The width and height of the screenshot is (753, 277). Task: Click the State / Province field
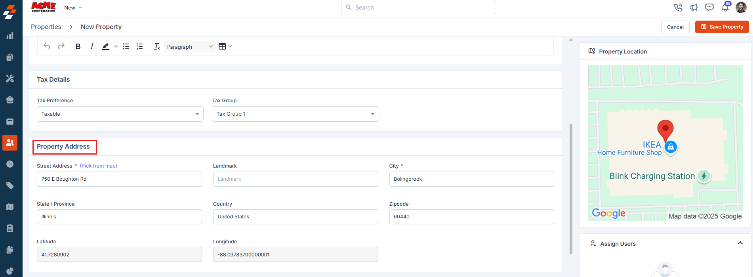119,217
